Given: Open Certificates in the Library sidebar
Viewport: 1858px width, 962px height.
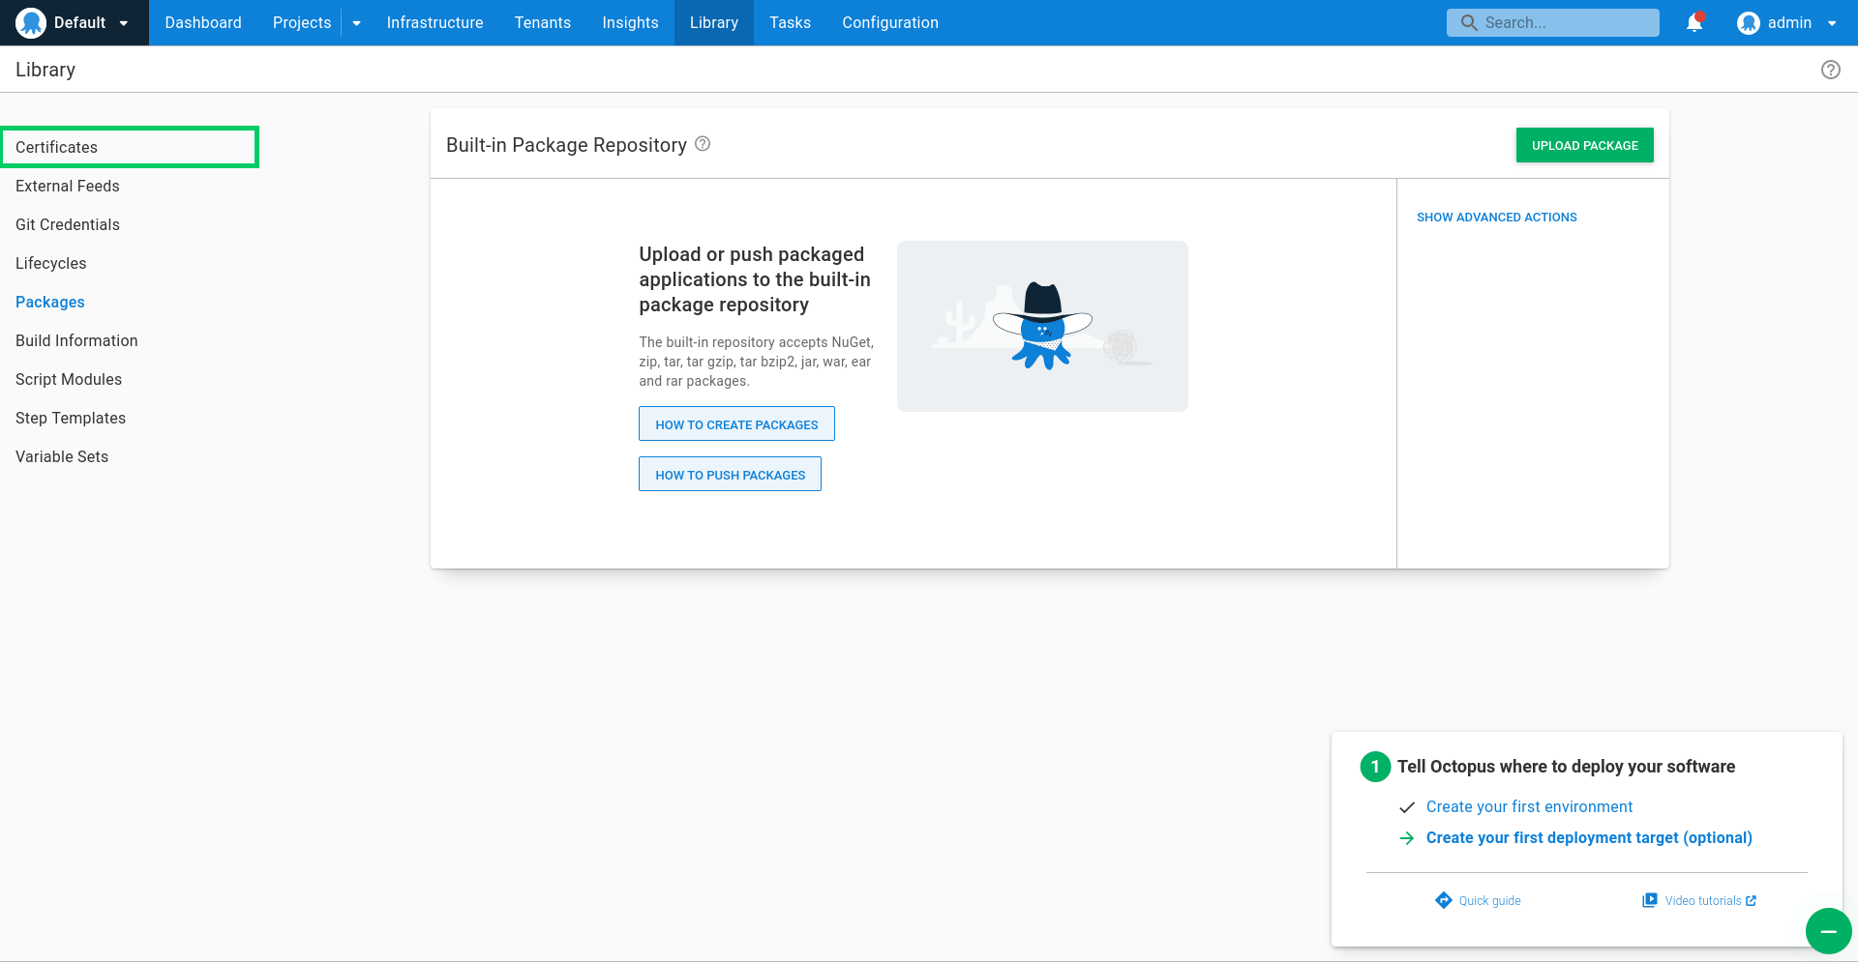Looking at the screenshot, I should [130, 147].
